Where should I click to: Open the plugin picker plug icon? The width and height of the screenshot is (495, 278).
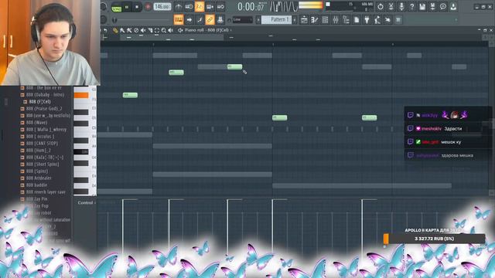click(x=367, y=20)
